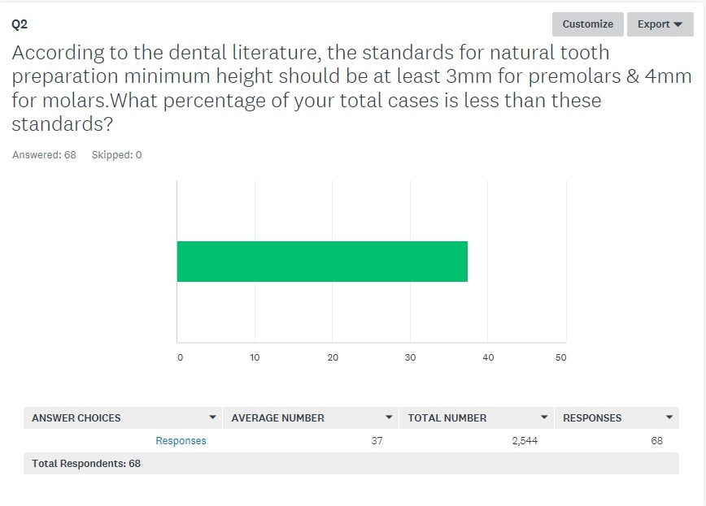Image resolution: width=706 pixels, height=506 pixels.
Task: Expand the Answer Choices column sort arrow
Action: tap(213, 417)
